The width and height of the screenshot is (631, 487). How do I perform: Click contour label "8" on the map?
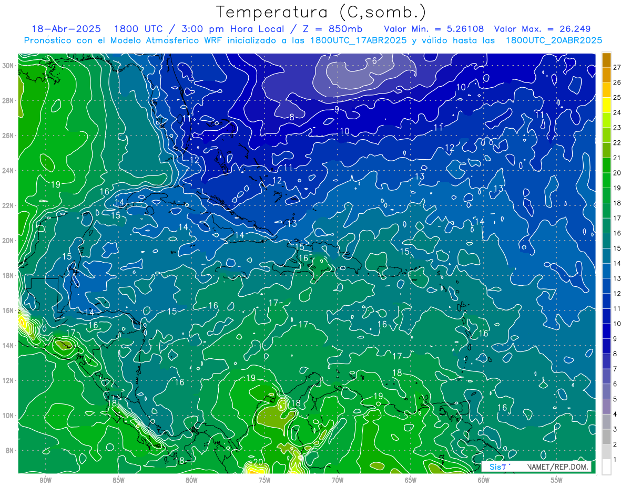pos(292,118)
